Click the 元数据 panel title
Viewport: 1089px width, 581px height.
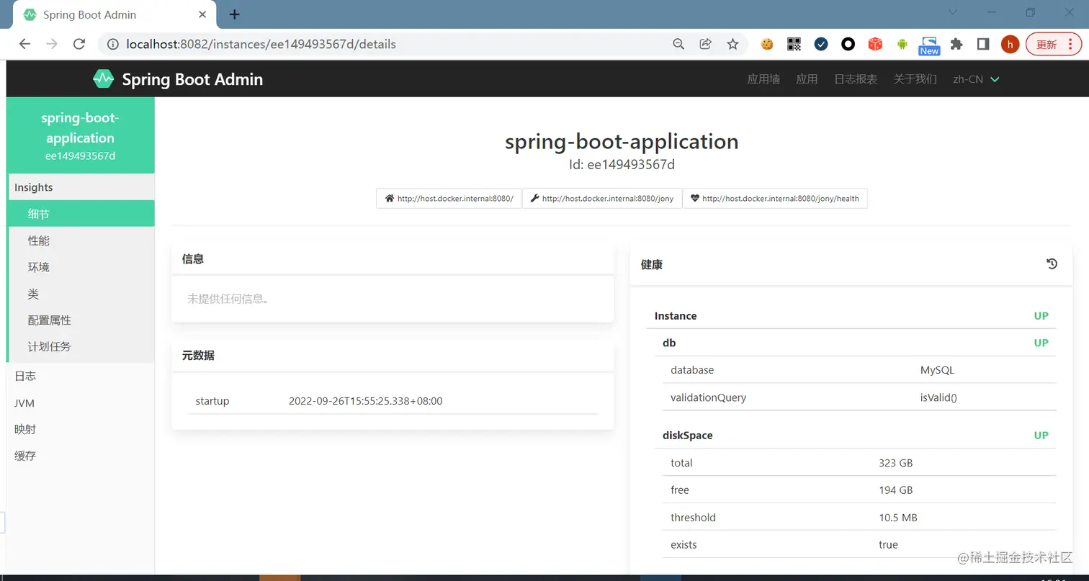[x=198, y=356]
